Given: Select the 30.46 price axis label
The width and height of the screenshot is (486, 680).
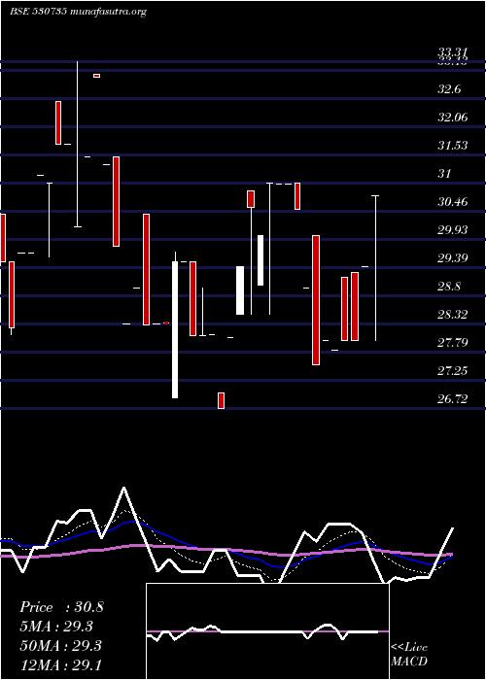Looking at the screenshot, I should coord(453,202).
